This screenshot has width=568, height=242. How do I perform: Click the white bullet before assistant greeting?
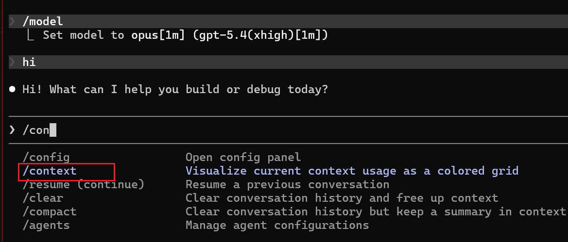point(12,89)
